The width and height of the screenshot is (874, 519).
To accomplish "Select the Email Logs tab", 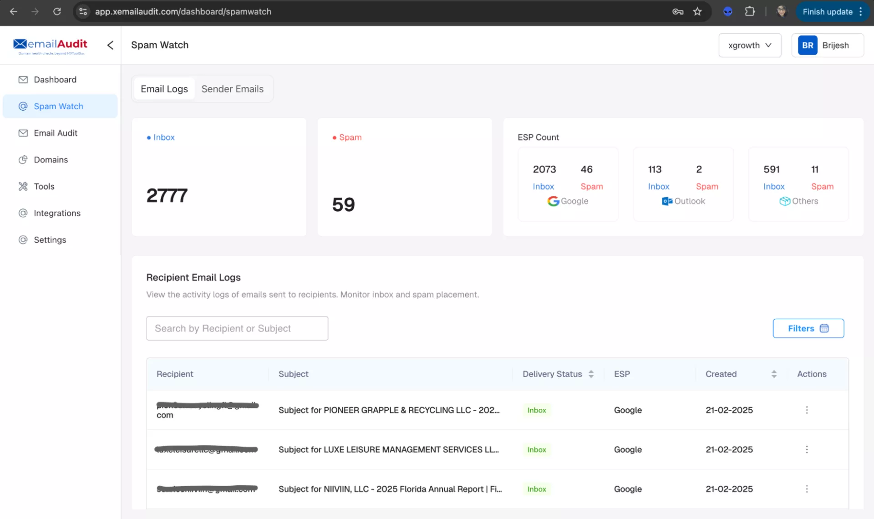I will [164, 89].
